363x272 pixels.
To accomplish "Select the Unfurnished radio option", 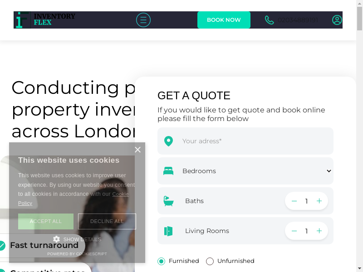I will 210,261.
